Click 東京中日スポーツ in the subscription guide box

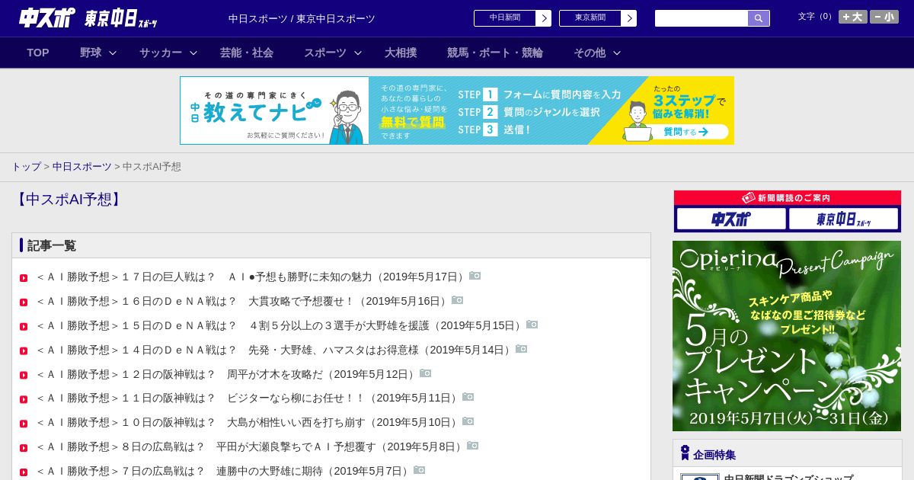(843, 219)
